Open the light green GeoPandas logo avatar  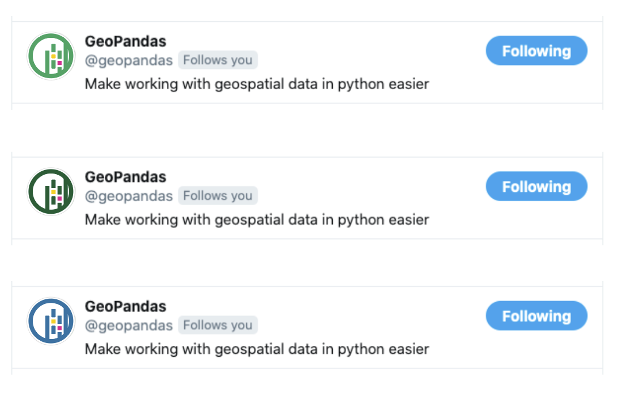pos(51,56)
